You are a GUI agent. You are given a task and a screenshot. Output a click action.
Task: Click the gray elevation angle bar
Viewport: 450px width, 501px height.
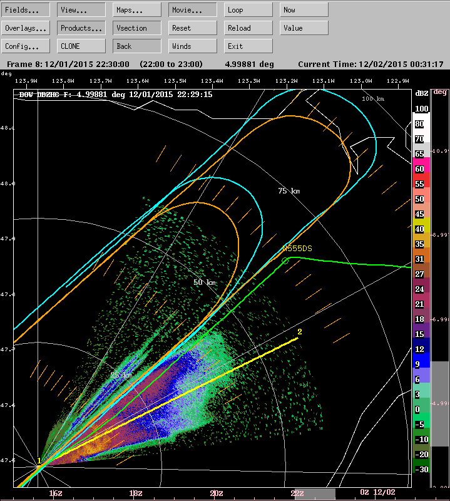tap(440, 404)
